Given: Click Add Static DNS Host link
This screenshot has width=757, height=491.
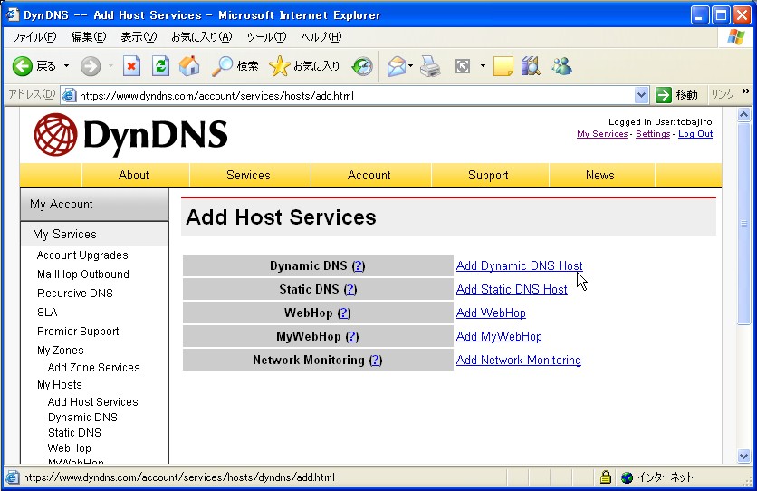Looking at the screenshot, I should (x=512, y=289).
